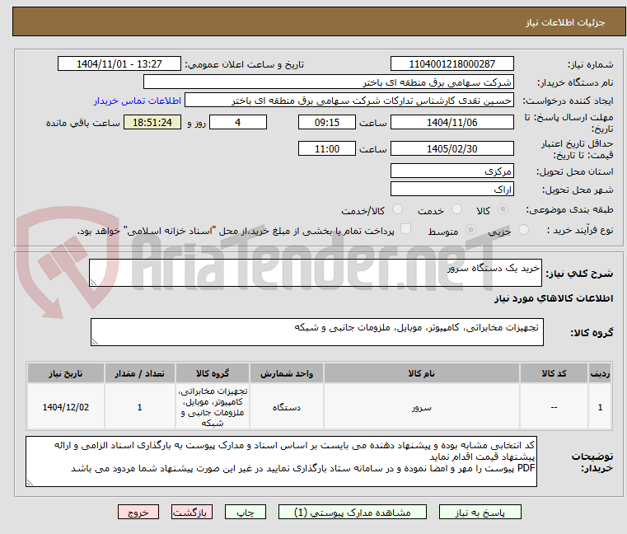This screenshot has width=627, height=534.
Task: Click the ردیف column header
Action: (600, 373)
